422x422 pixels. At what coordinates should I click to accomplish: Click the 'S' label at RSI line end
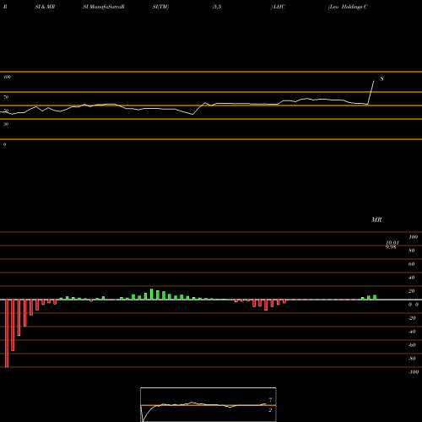pyautogui.click(x=381, y=78)
